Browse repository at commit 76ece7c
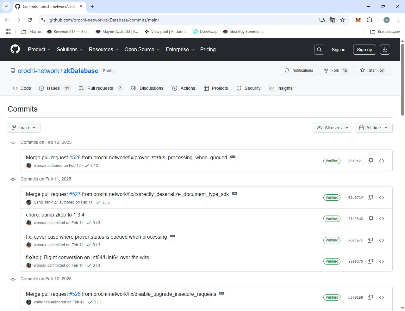 [382, 240]
